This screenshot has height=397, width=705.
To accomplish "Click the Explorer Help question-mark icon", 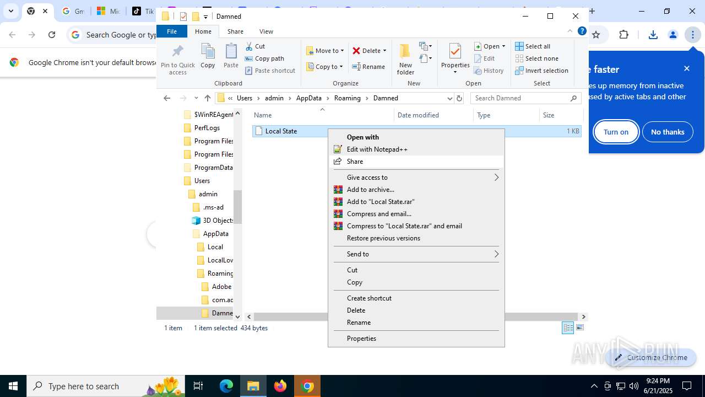I will (x=582, y=31).
